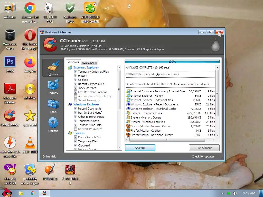Image resolution: width=263 pixels, height=197 pixels.
Task: Show hidden system tray icons arrow
Action: click(x=222, y=193)
